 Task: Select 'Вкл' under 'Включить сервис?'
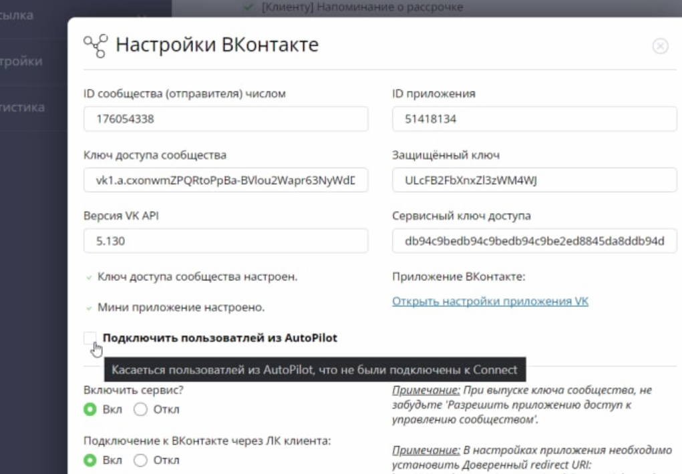coord(90,409)
